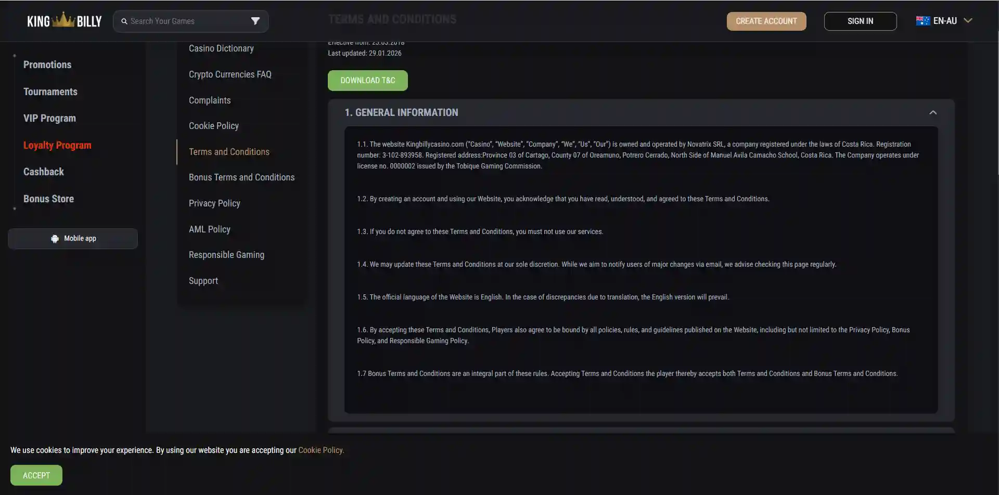Open the Privacy Policy page
Screen dimensions: 999x495
214,203
